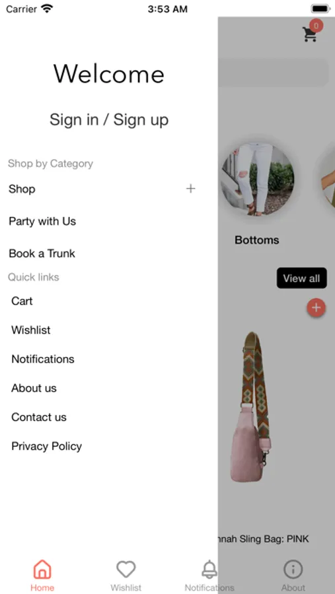The height and width of the screenshot is (594, 335).
Task: Open the About us link
Action: tap(34, 388)
